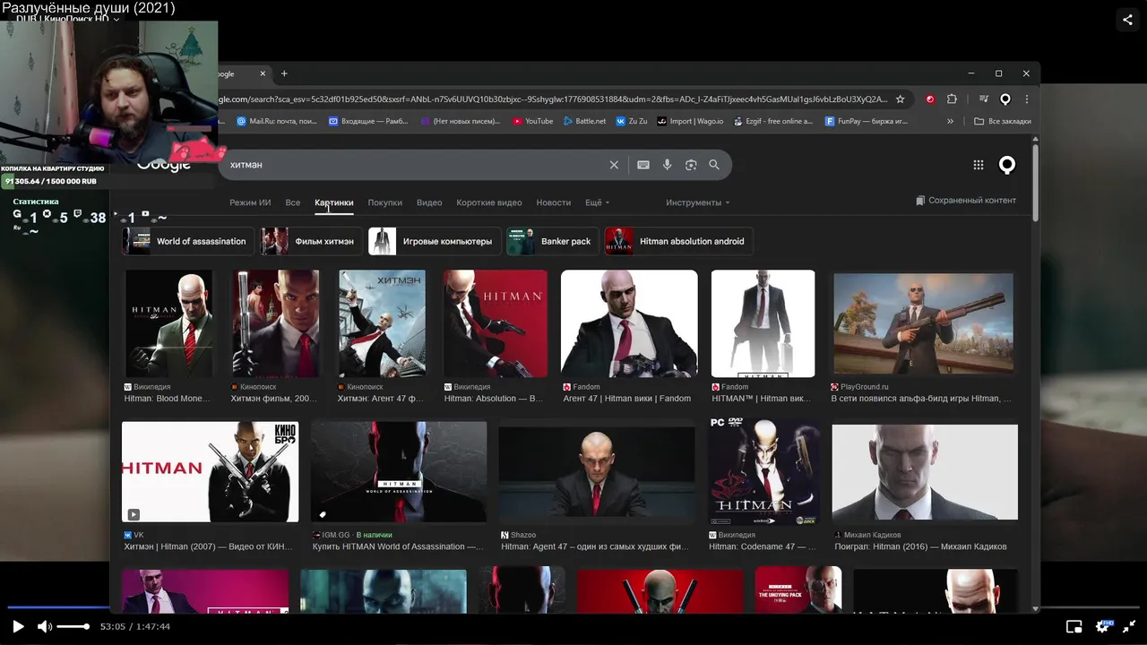
Task: Click the Фильм хитмэн suggestion chip
Action: coord(311,241)
